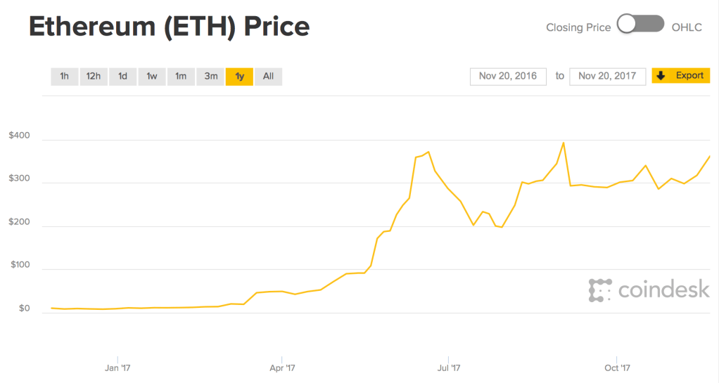Click the coindesk watermark text
The height and width of the screenshot is (383, 719).
click(663, 290)
